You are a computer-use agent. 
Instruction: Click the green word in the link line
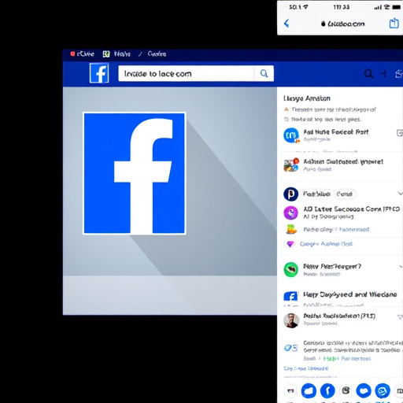click(331, 359)
